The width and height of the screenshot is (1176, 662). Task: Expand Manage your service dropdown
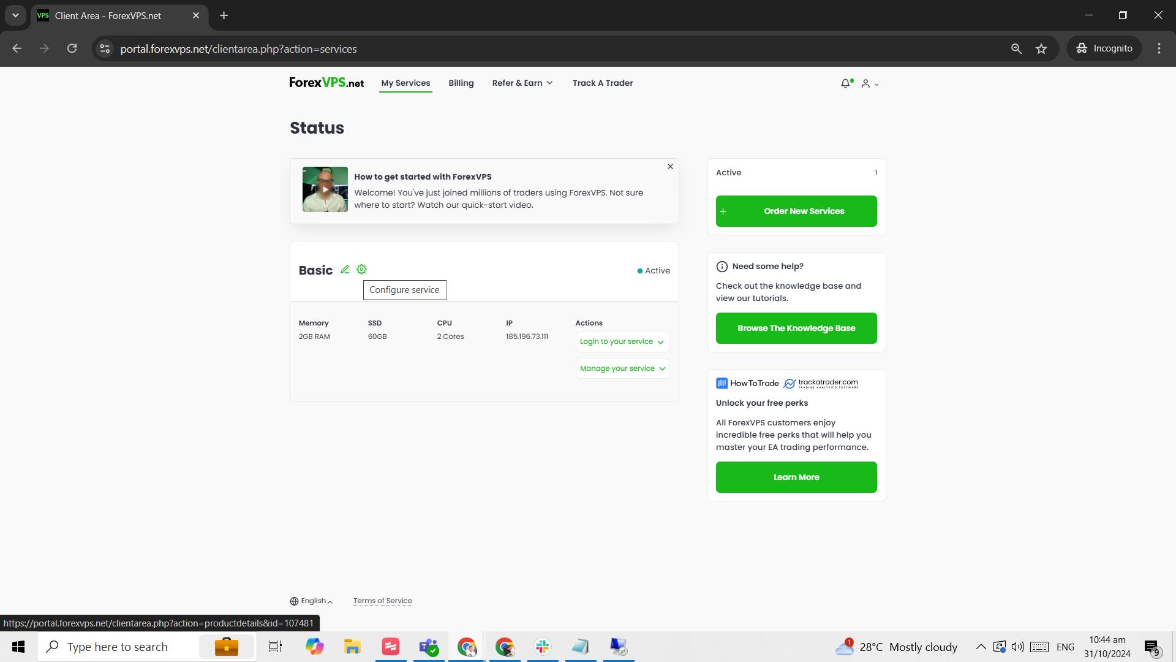[x=622, y=369]
